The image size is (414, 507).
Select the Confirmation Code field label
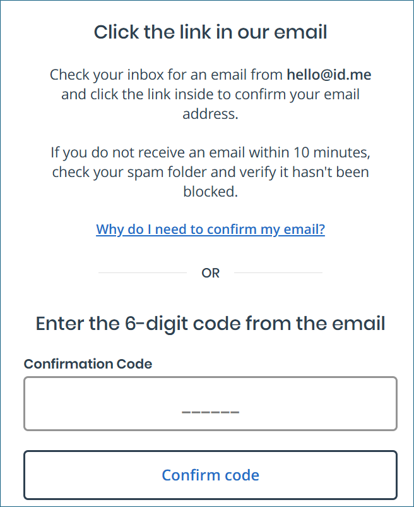point(88,363)
